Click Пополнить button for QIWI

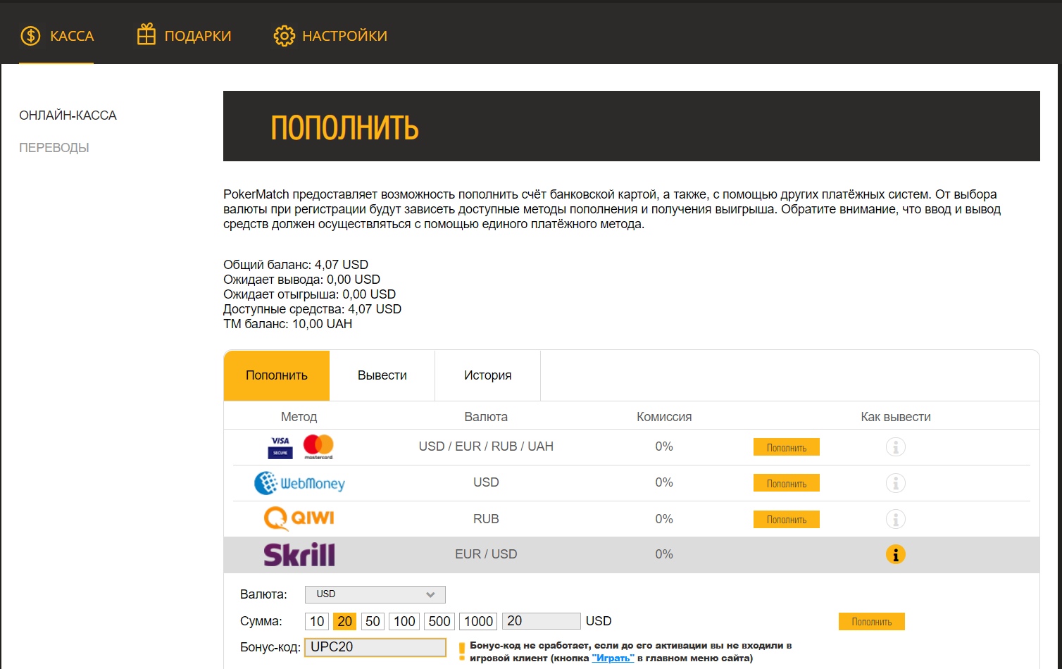click(x=787, y=520)
